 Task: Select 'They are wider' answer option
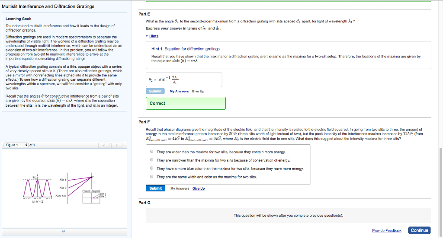[151, 152]
